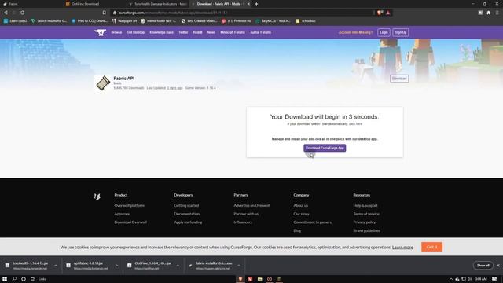
Task: Open torohealth jar download options arrow
Action: [x=56, y=266]
